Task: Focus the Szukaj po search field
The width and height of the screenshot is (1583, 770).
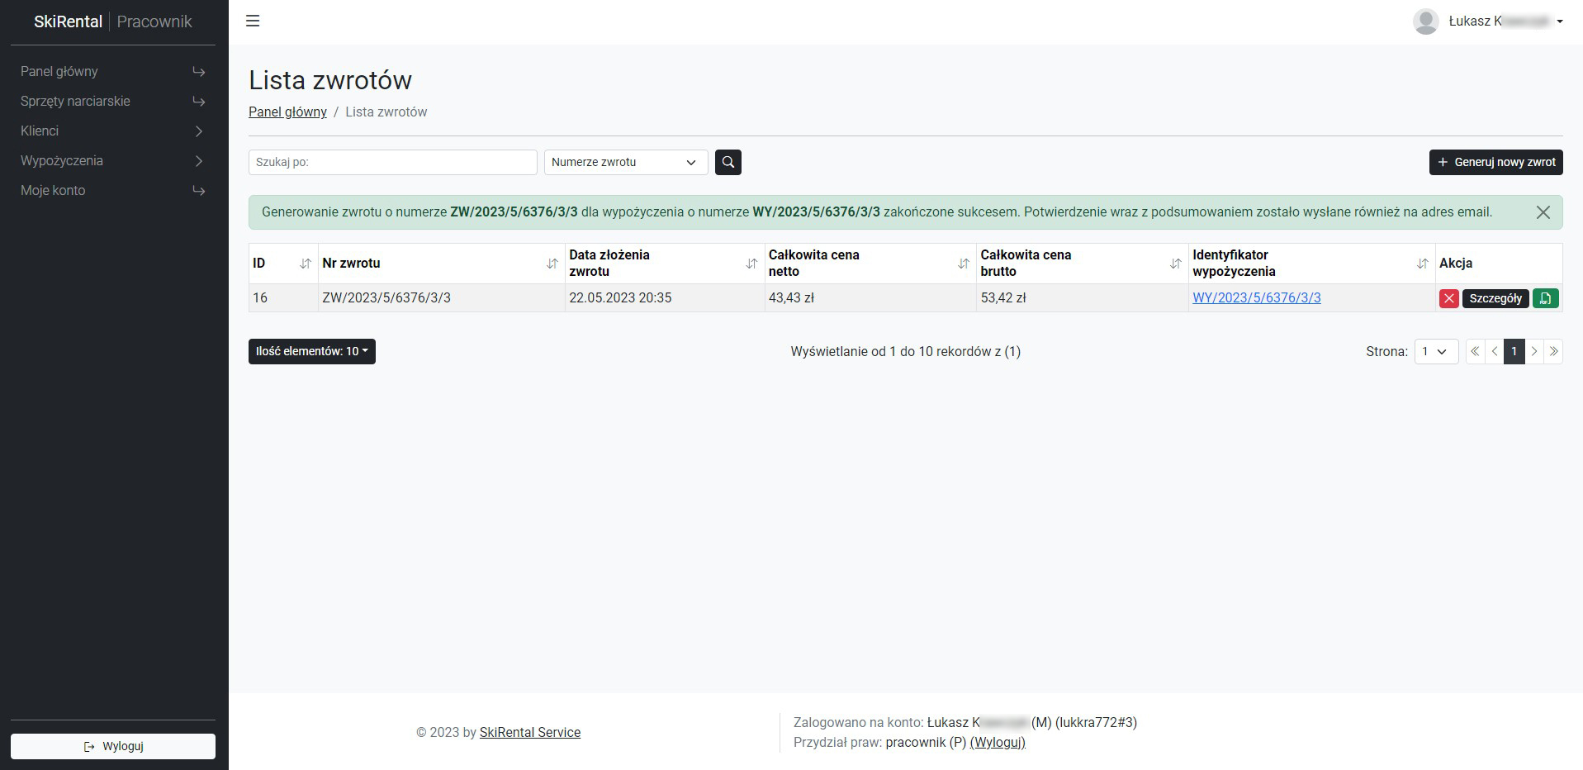Action: pos(393,162)
